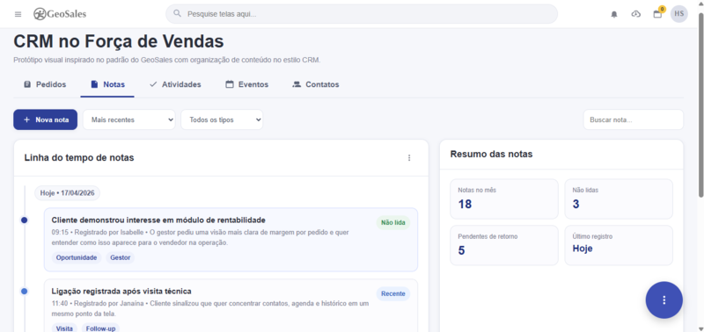The width and height of the screenshot is (704, 332).
Task: Expand the 'Mais recentes' sort dropdown
Action: (x=128, y=119)
